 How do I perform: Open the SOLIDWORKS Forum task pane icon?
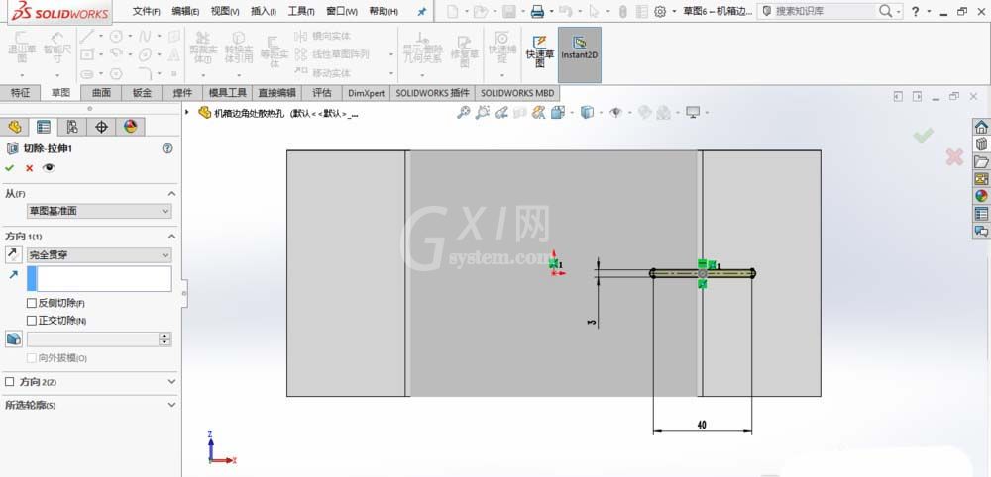(981, 231)
